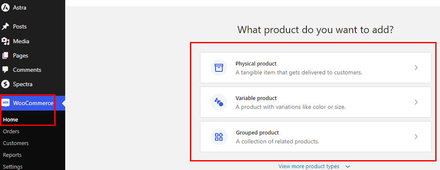Click the Astra logo icon
Image resolution: width=440 pixels, height=170 pixels.
coord(5,8)
